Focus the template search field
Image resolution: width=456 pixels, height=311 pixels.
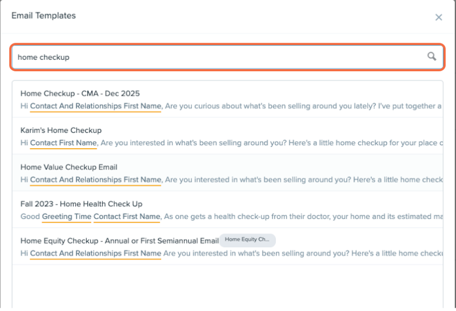click(x=220, y=57)
